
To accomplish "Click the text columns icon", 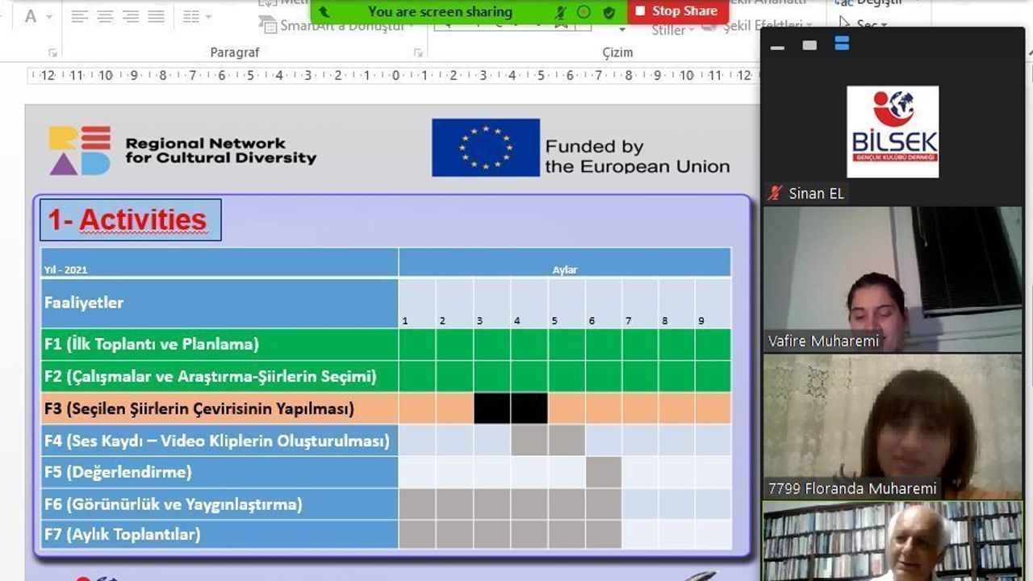I will pos(190,16).
